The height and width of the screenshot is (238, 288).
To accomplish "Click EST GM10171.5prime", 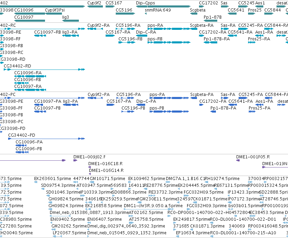I will click(107, 179).
